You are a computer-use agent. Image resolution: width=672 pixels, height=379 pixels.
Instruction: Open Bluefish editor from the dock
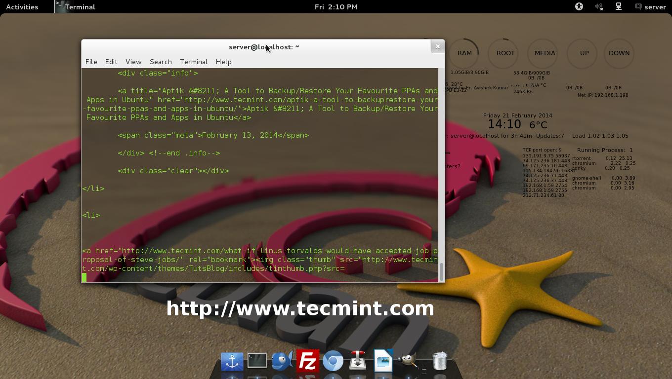282,361
